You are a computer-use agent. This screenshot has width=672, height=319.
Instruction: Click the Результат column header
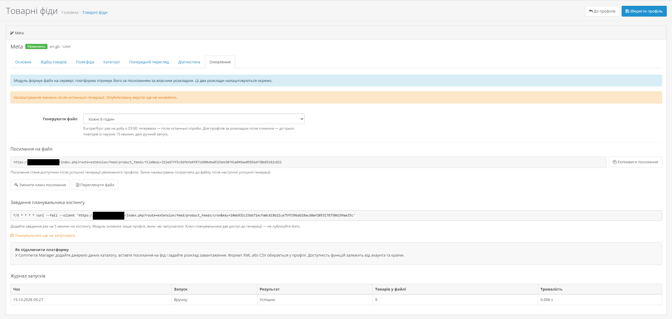tap(315, 289)
